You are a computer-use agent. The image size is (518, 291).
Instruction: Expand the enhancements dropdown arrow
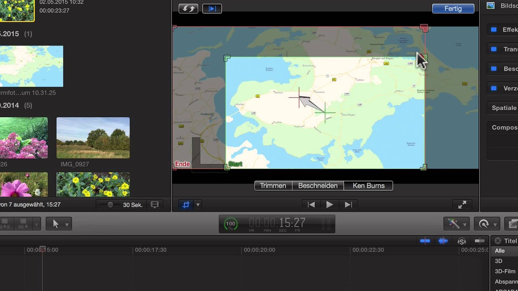coord(465,224)
